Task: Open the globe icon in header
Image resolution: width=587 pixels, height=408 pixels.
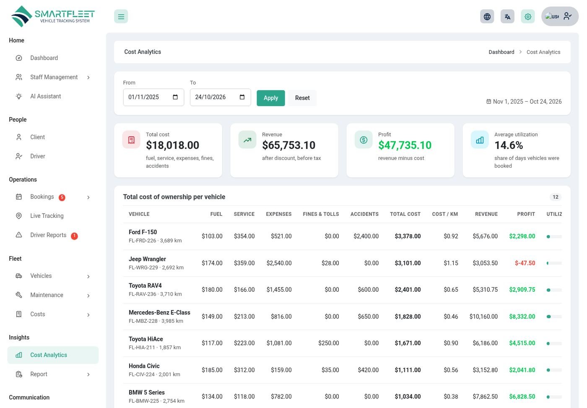Action: point(487,16)
